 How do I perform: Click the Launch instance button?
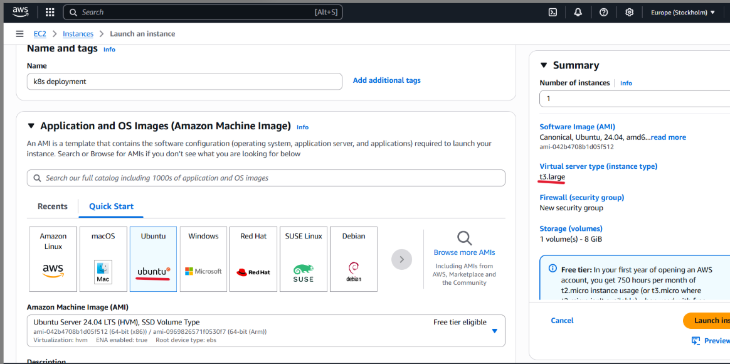[712, 320]
